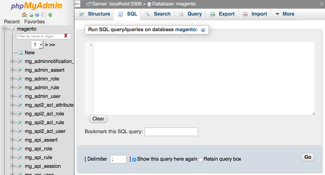
Task: Collapse the magento database tree node
Action: point(5,29)
